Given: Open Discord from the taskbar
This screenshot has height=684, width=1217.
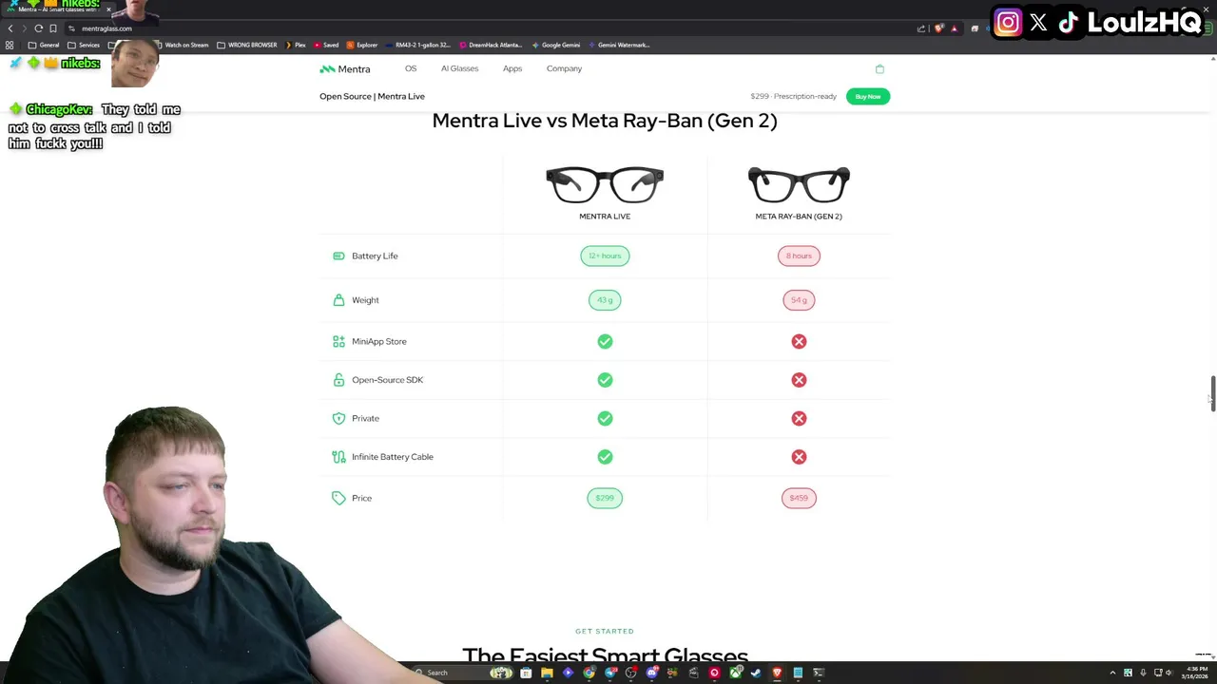Looking at the screenshot, I should point(653,673).
